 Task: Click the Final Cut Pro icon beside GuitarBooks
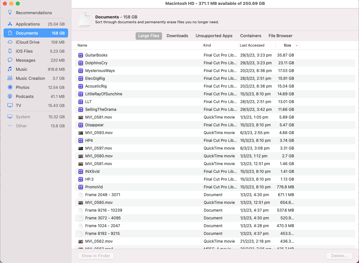(x=80, y=55)
